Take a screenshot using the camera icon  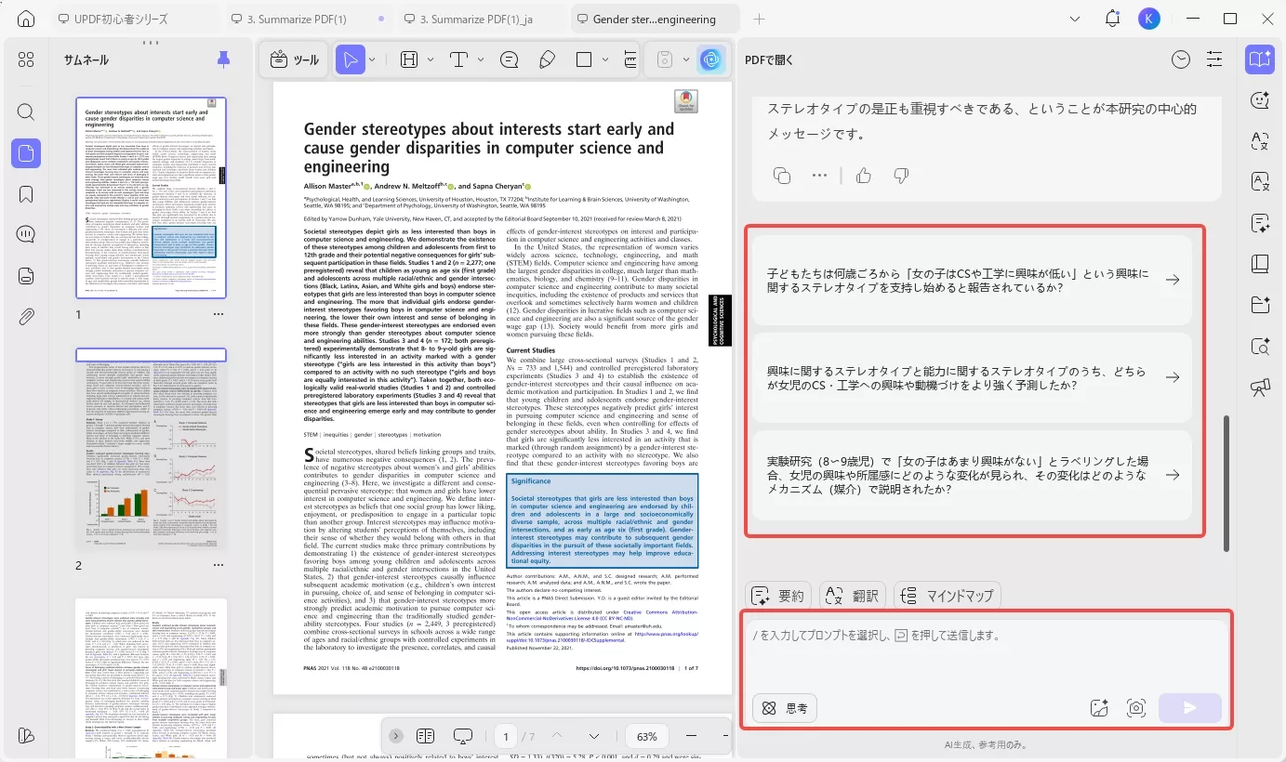[1135, 707]
